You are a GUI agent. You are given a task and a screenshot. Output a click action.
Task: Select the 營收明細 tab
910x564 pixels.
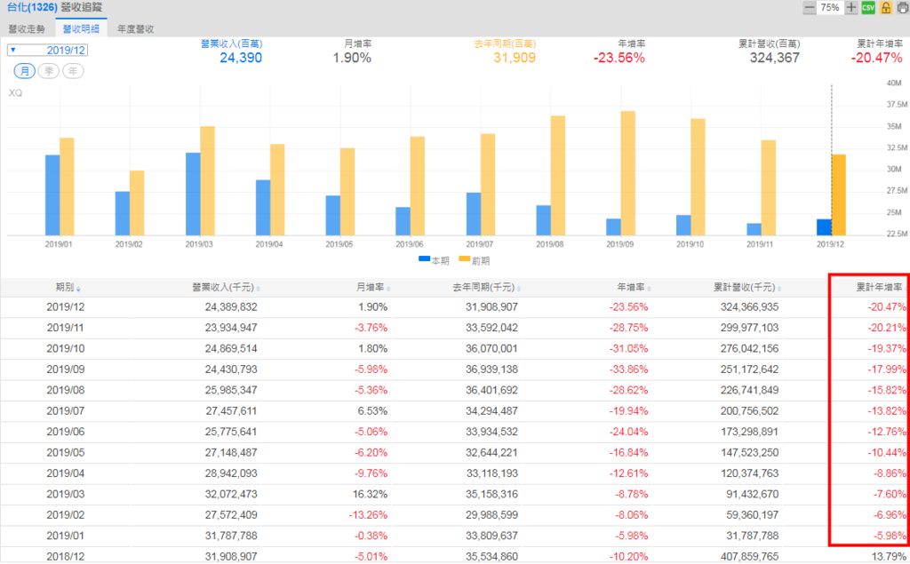81,28
